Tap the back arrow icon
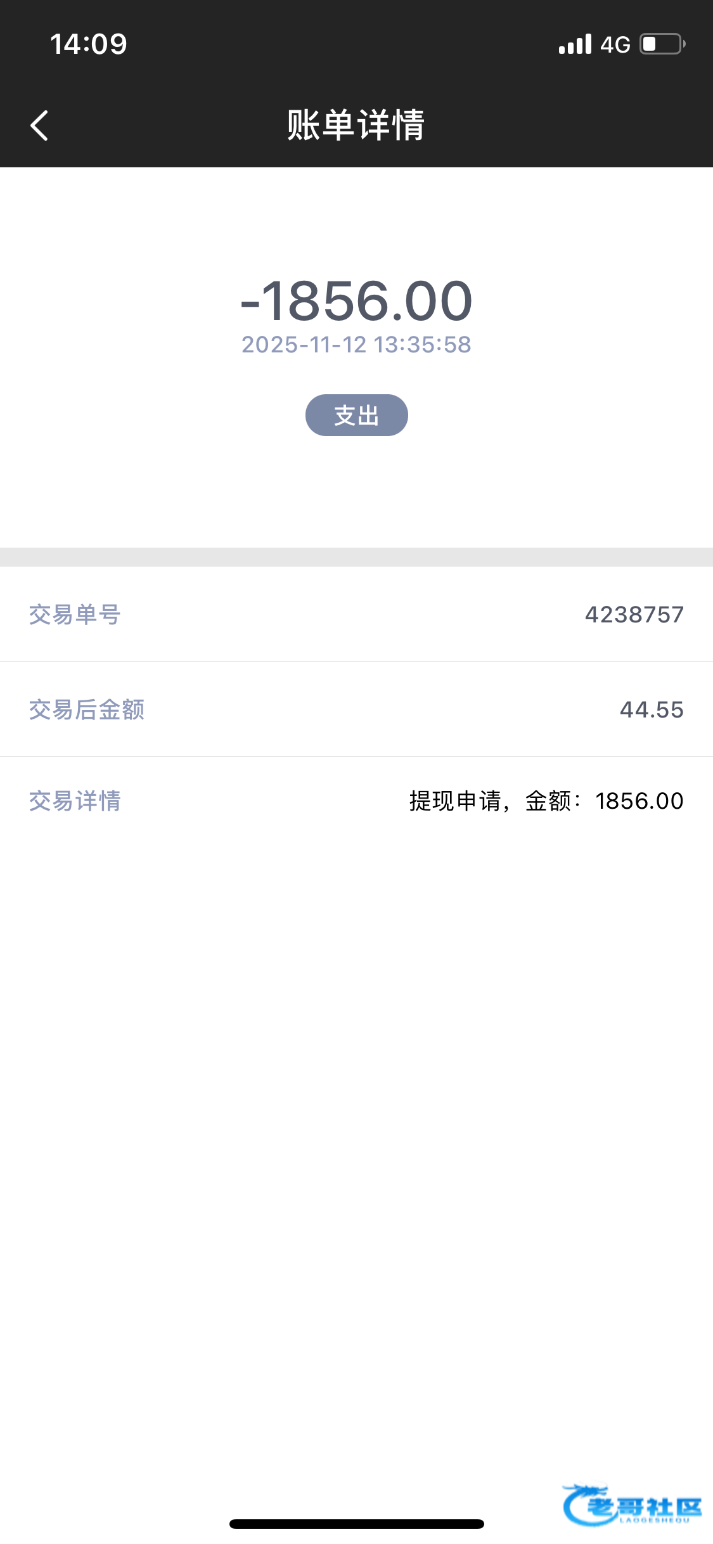Screen dimensions: 713x1544 point(39,125)
